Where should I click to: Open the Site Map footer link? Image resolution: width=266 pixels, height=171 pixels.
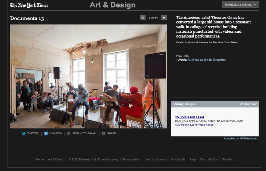(x=227, y=159)
